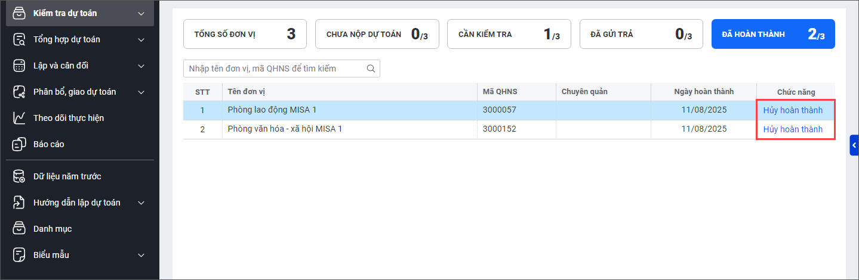Viewport: 859px width, 280px height.
Task: Click the Tổng hợp dự toán icon
Action: pyautogui.click(x=20, y=40)
